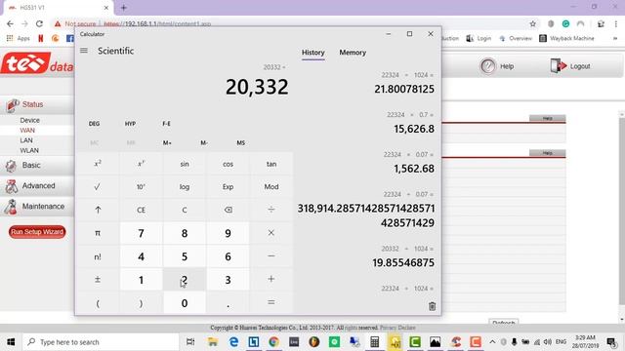This screenshot has height=351, width=625.
Task: Click digit 7 on calculator
Action: click(141, 233)
